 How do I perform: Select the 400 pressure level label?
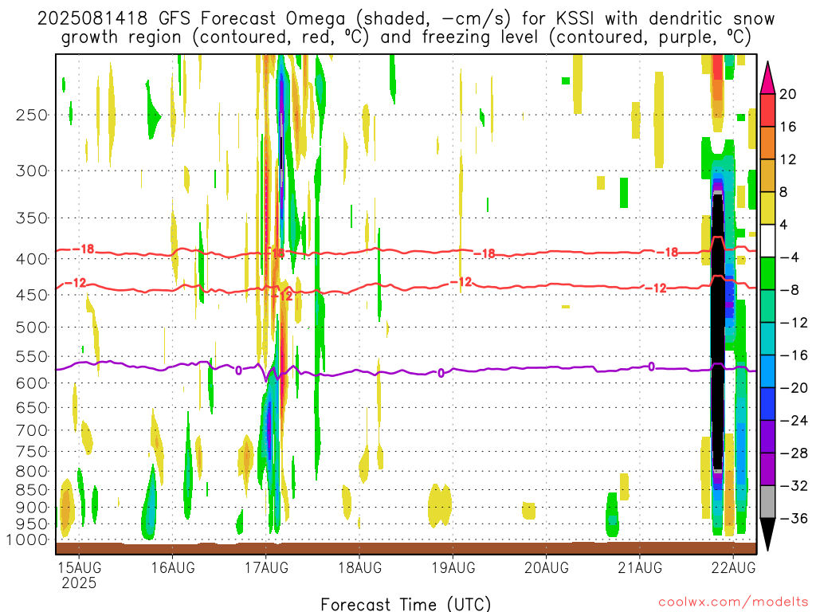[x=32, y=259]
